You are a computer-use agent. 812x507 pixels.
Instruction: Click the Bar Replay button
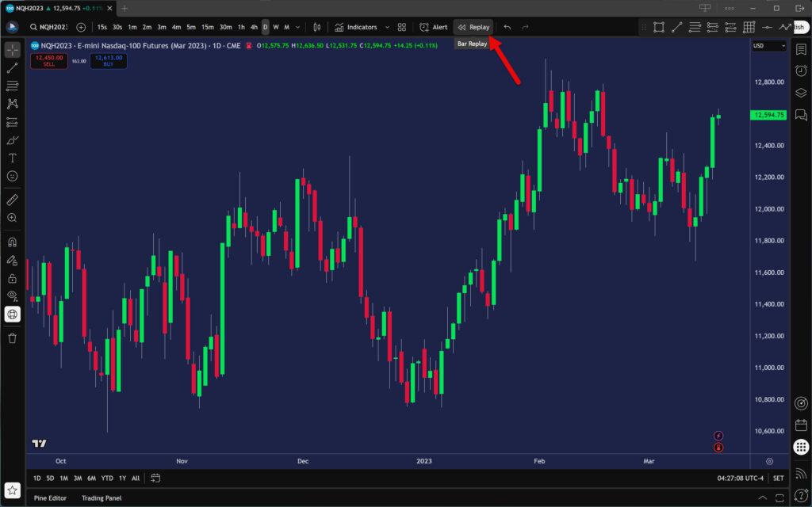tap(473, 27)
